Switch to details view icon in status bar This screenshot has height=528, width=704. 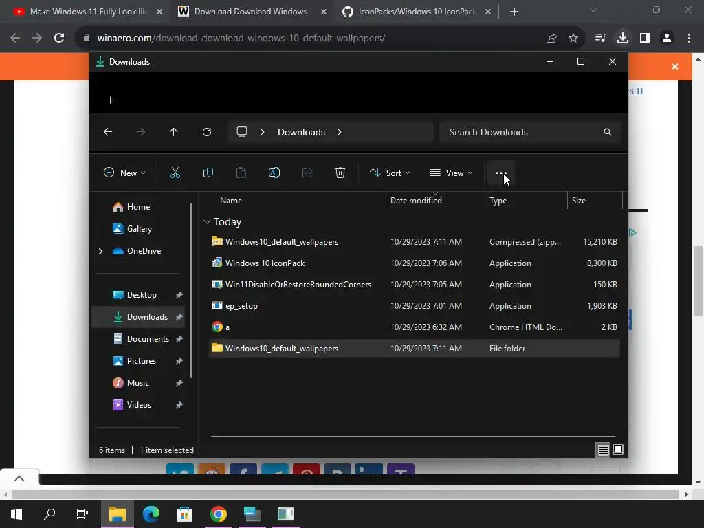[x=603, y=450]
